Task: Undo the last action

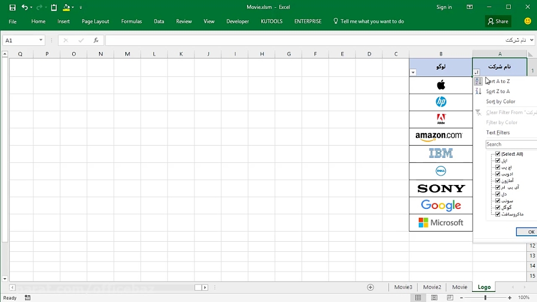Action: [x=24, y=7]
